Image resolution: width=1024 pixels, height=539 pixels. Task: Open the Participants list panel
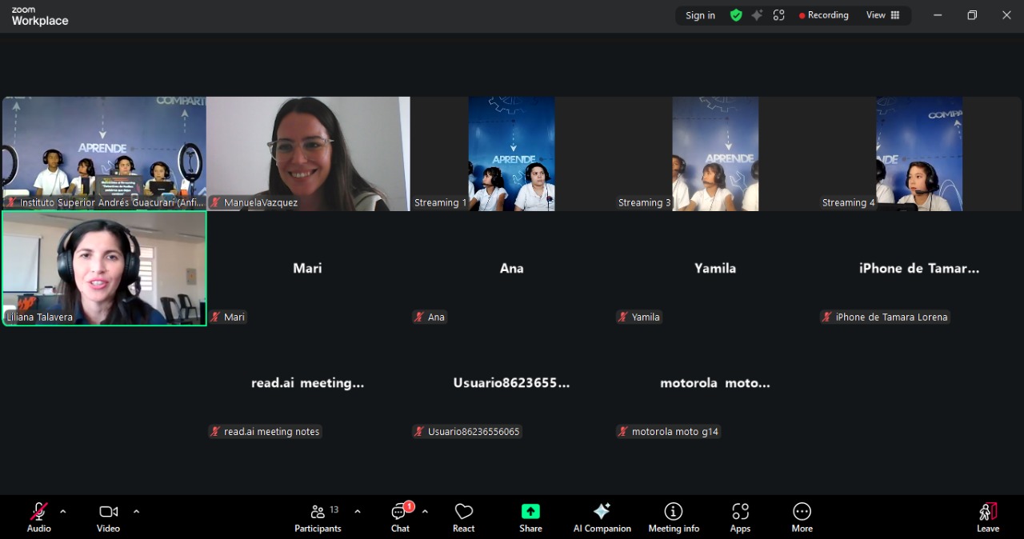point(318,517)
